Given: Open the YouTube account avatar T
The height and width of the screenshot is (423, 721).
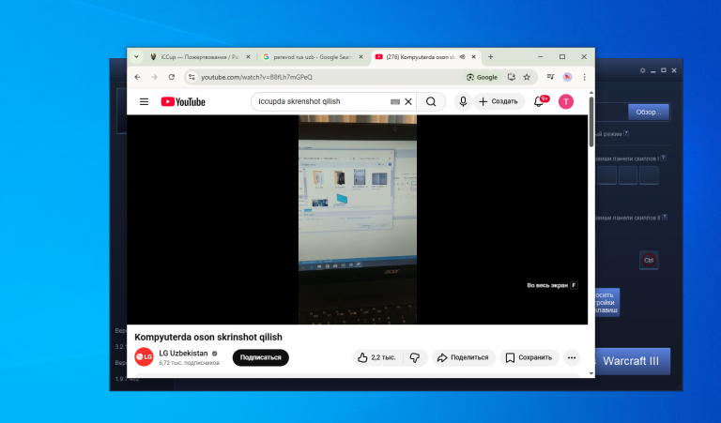Looking at the screenshot, I should coord(566,101).
